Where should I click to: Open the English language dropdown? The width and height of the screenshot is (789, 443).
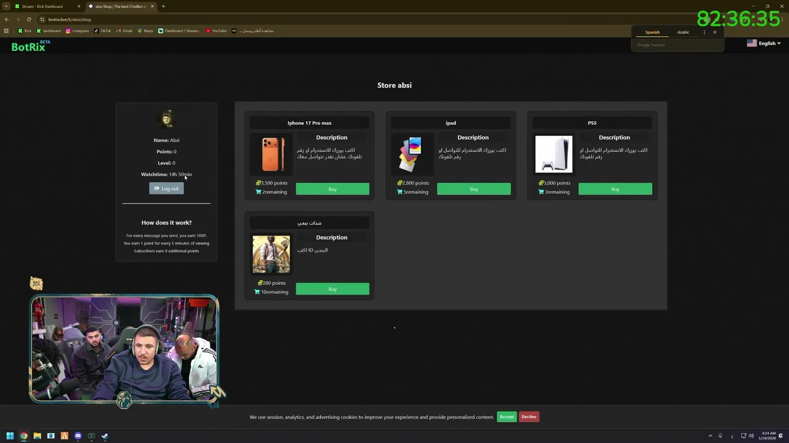[764, 43]
